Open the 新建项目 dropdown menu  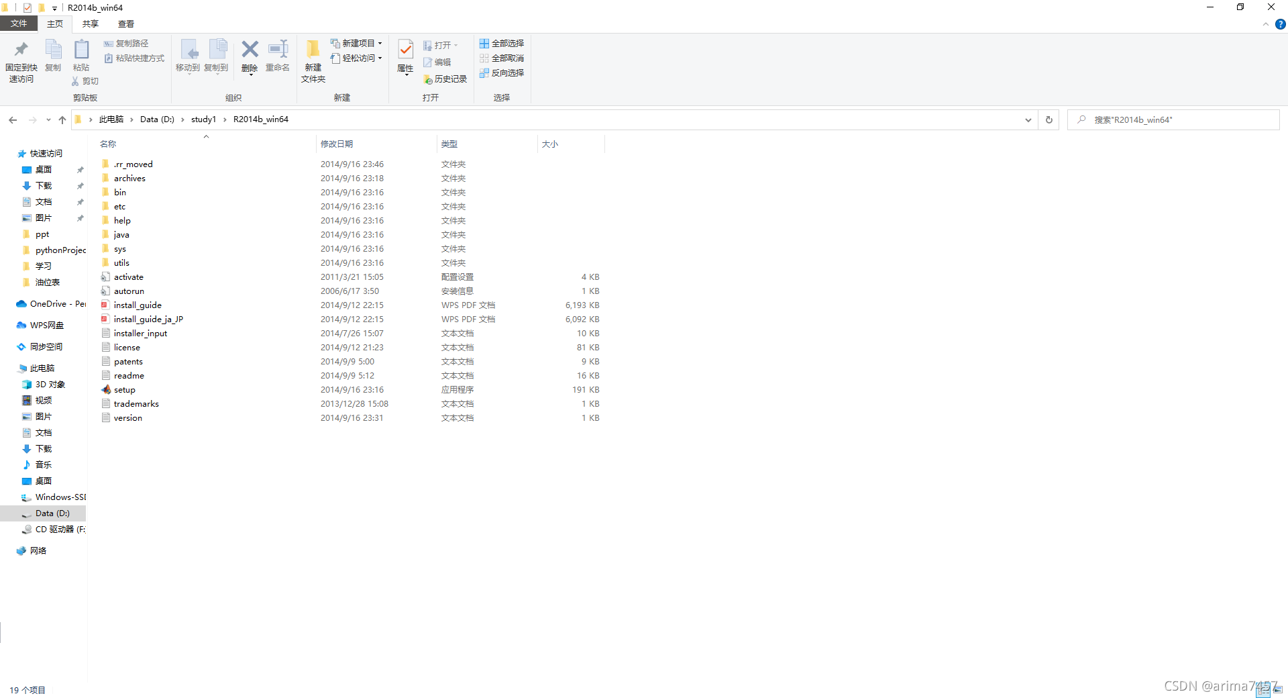380,42
